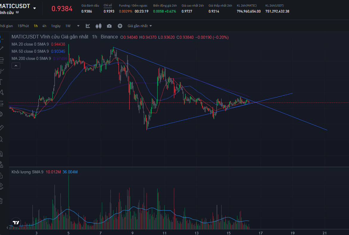349x235 pixels.
Task: Click the 24h low value 0.9214
Action: [x=214, y=11]
